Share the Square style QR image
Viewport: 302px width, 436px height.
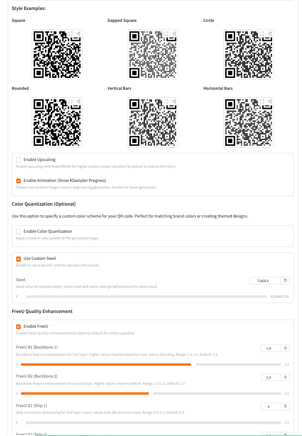78,34
